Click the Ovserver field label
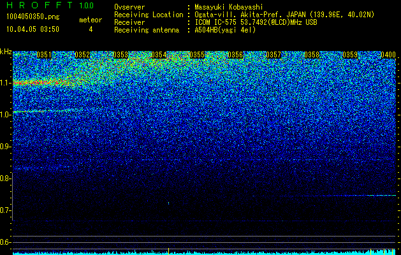This screenshot has height=255, width=401. click(129, 7)
